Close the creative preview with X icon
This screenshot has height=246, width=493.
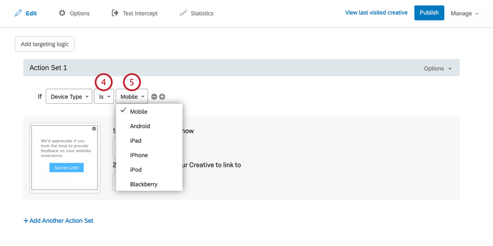tap(94, 128)
